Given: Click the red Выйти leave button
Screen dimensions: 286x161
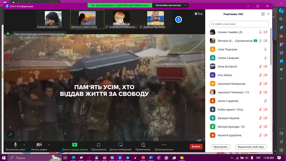Looking at the screenshot, I should 196,147.
